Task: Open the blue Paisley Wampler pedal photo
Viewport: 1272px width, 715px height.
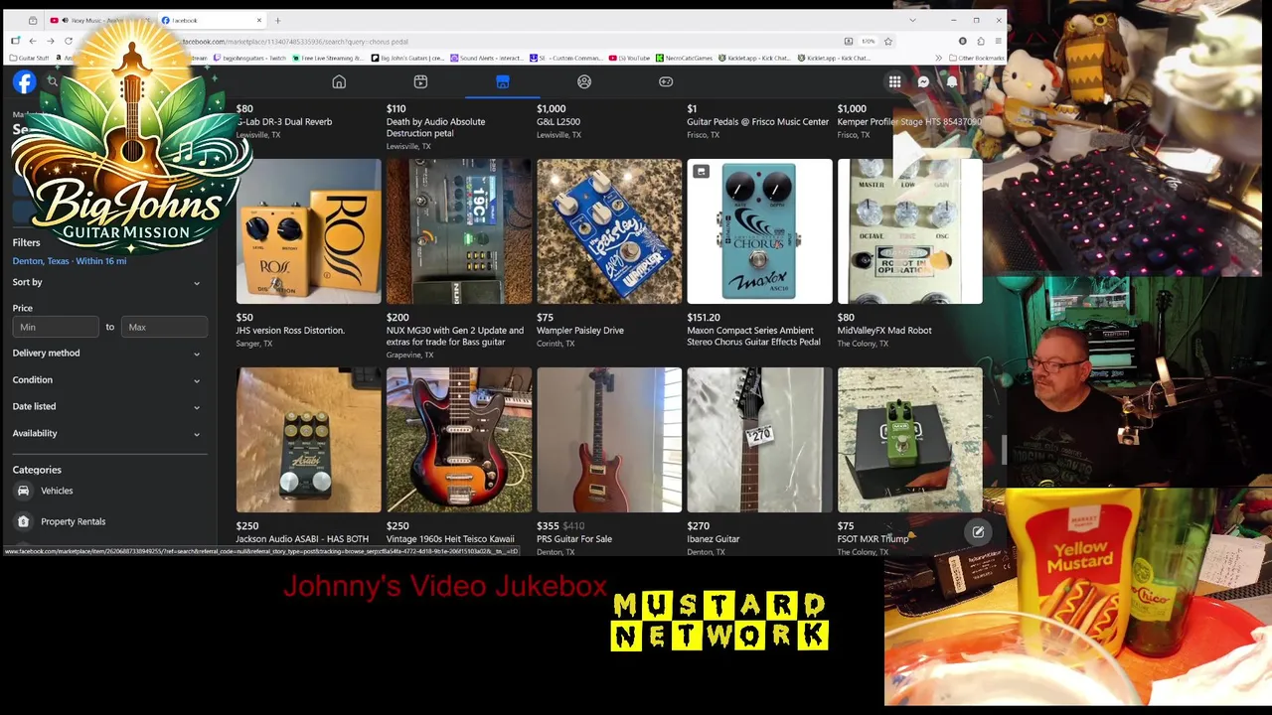Action: [609, 231]
